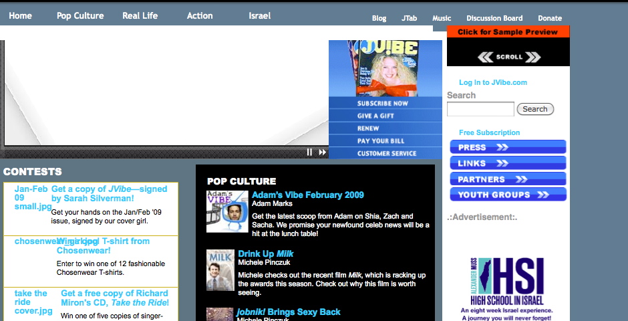
Task: Click the POP CULTURE section heading
Action: click(241, 181)
